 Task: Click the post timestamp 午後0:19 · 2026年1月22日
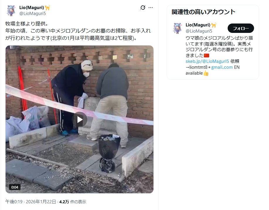(x=31, y=201)
